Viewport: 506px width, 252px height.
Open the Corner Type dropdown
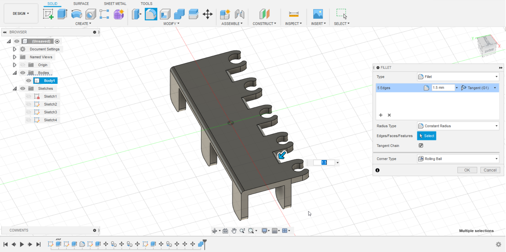(x=458, y=159)
